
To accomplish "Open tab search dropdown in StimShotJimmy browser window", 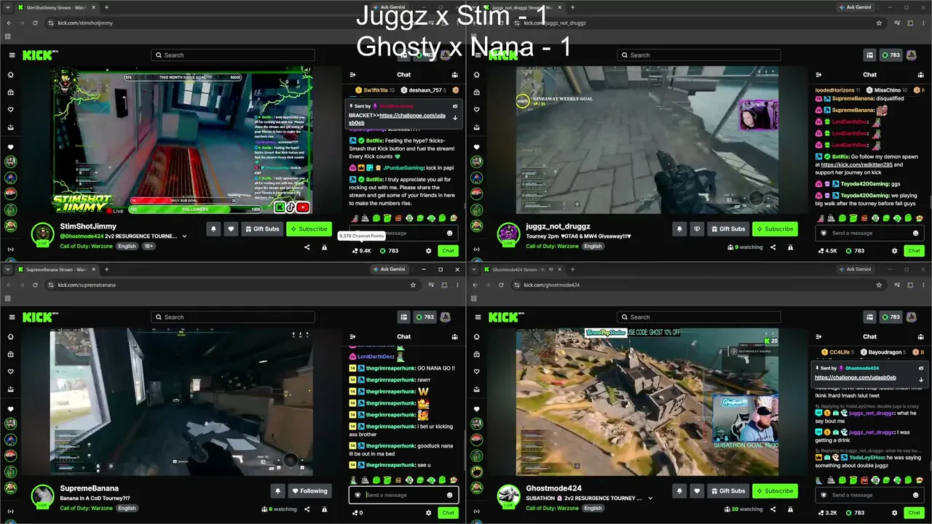I will (x=8, y=7).
